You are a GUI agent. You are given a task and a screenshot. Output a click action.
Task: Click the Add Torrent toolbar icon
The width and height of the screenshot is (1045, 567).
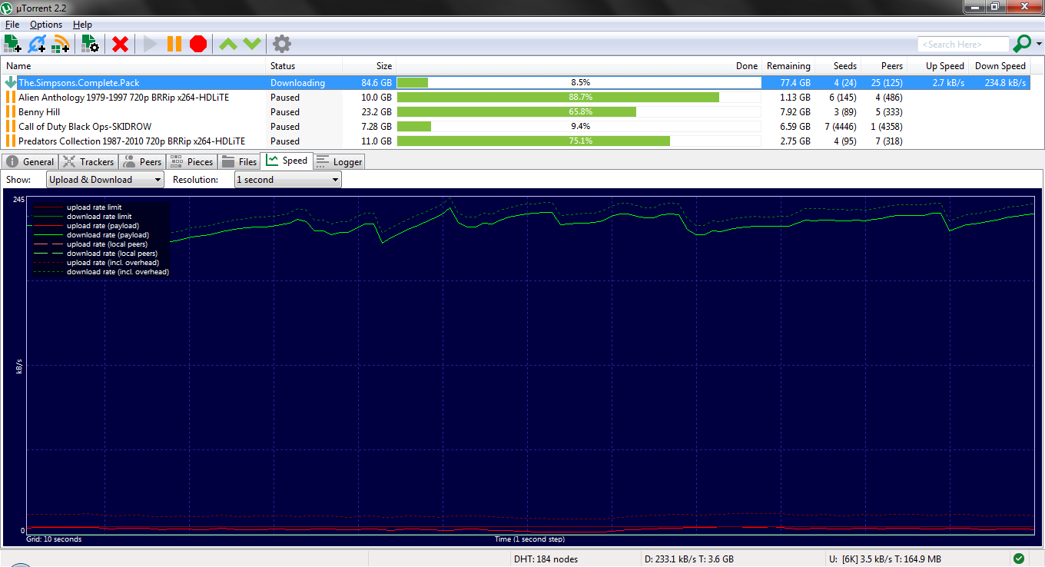tap(12, 44)
